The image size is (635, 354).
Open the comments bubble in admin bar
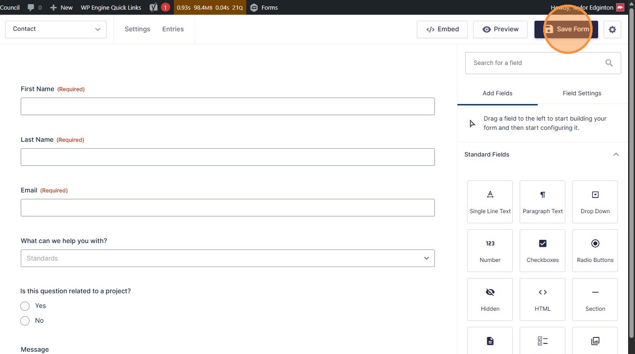34,7
